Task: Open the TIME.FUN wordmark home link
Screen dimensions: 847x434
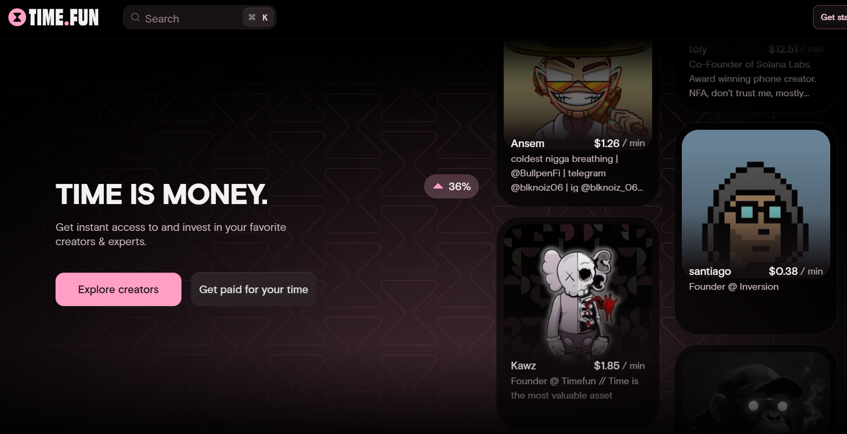Action: point(64,18)
